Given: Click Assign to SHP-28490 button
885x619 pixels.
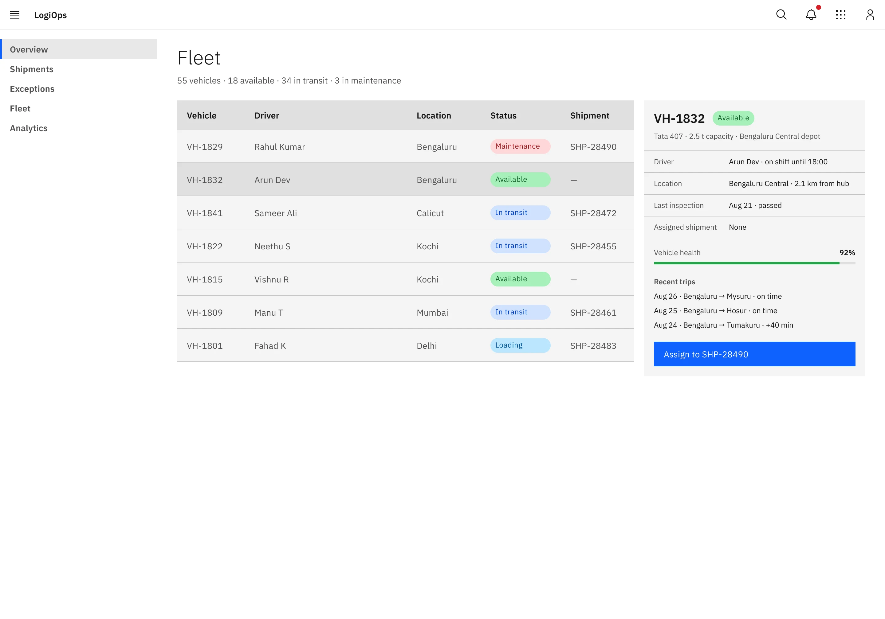Looking at the screenshot, I should [x=754, y=354].
